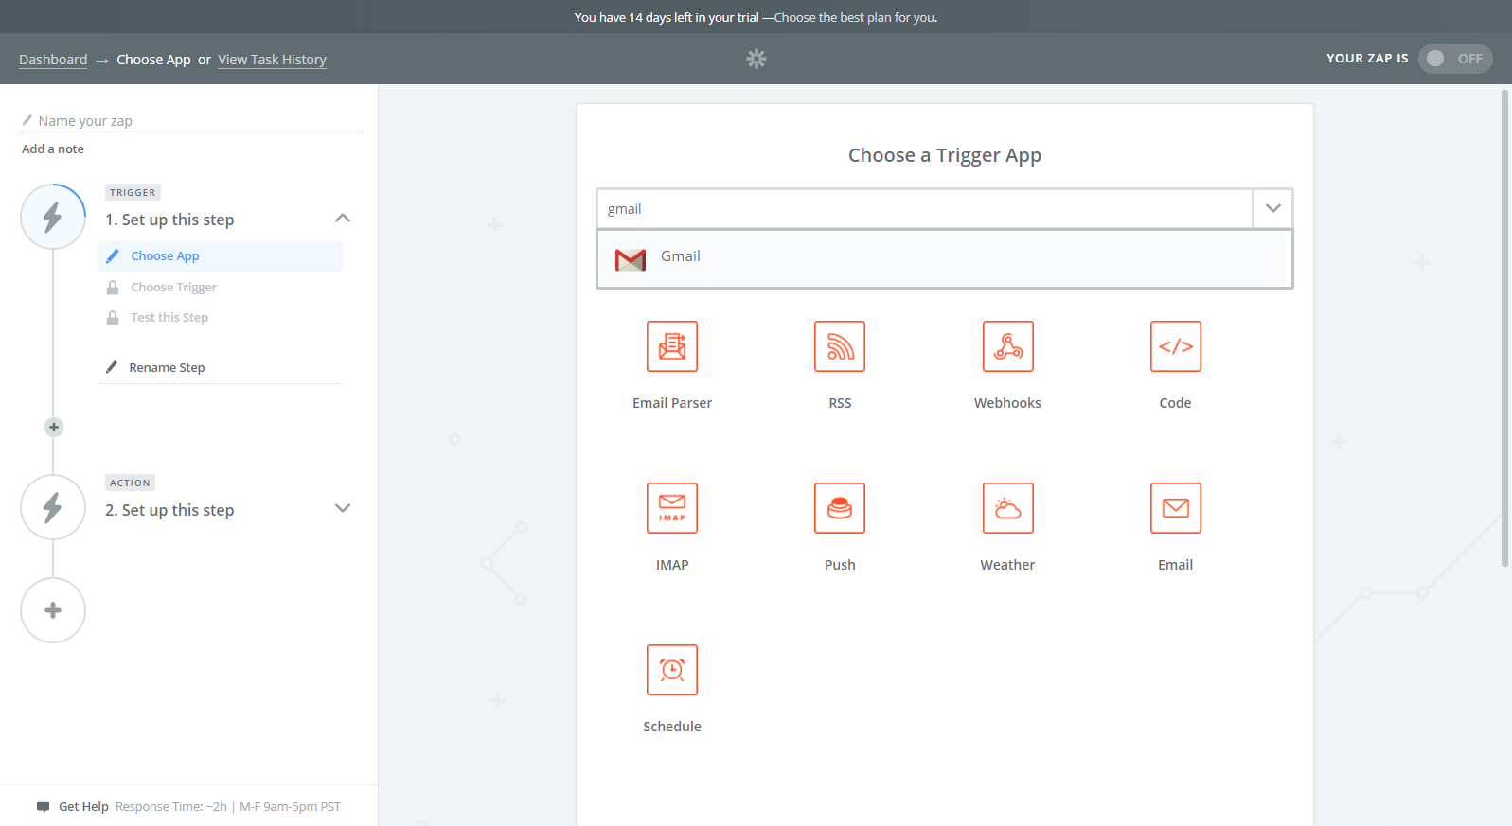Click the Name your zap field
The image size is (1512, 826).
pyautogui.click(x=190, y=121)
